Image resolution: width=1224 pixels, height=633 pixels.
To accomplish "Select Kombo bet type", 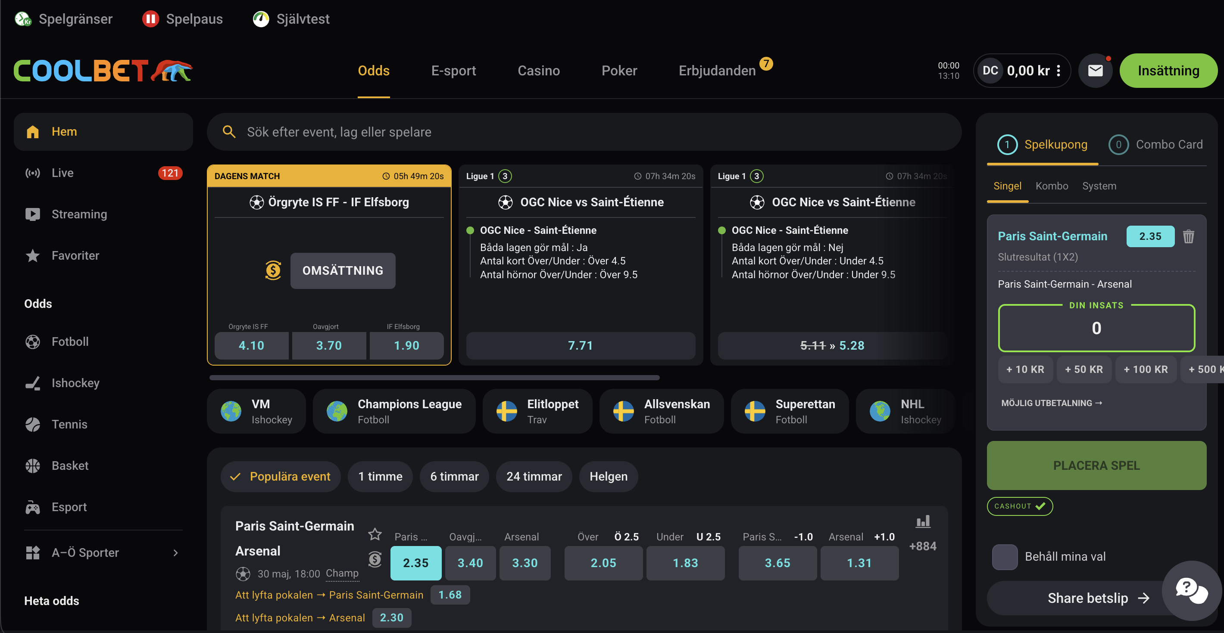I will [1052, 186].
